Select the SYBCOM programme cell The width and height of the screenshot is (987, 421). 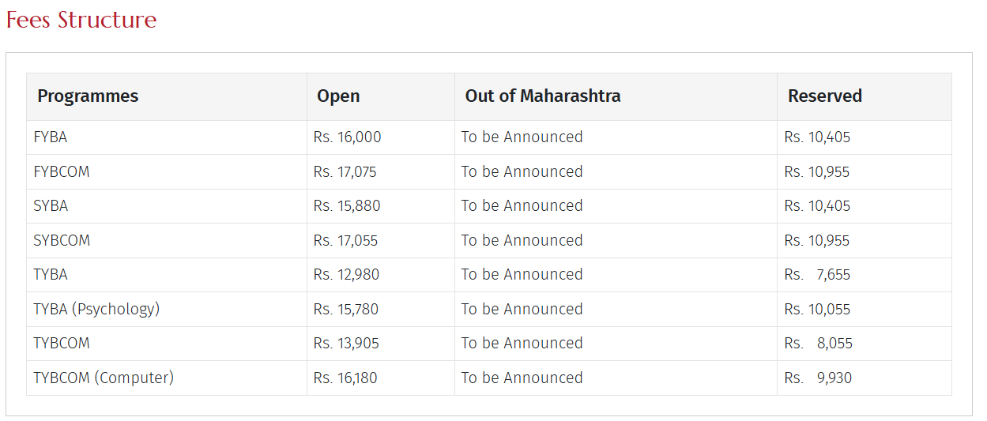62,241
